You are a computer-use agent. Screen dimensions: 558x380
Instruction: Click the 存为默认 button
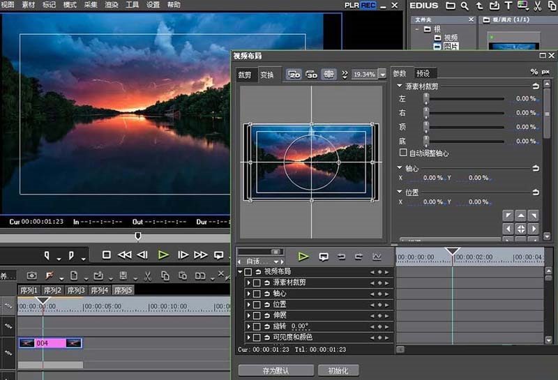point(276,370)
